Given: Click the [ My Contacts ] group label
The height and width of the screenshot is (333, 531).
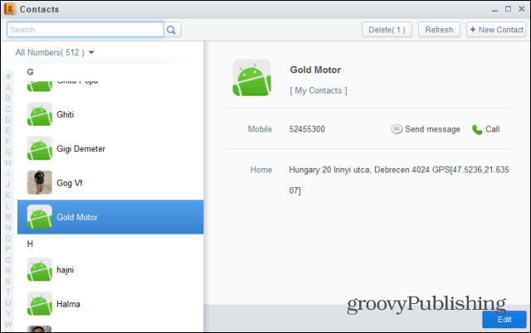Looking at the screenshot, I should [319, 90].
